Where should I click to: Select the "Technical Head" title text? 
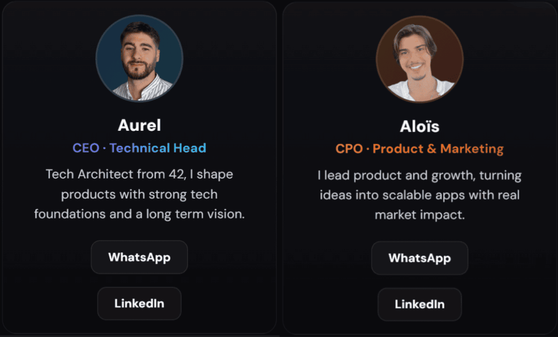158,148
